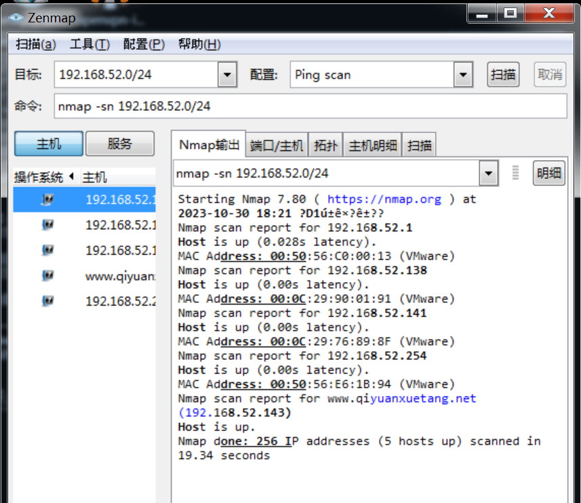Open the 帮助(H) menu
Viewport: 581px width, 503px height.
[x=199, y=45]
